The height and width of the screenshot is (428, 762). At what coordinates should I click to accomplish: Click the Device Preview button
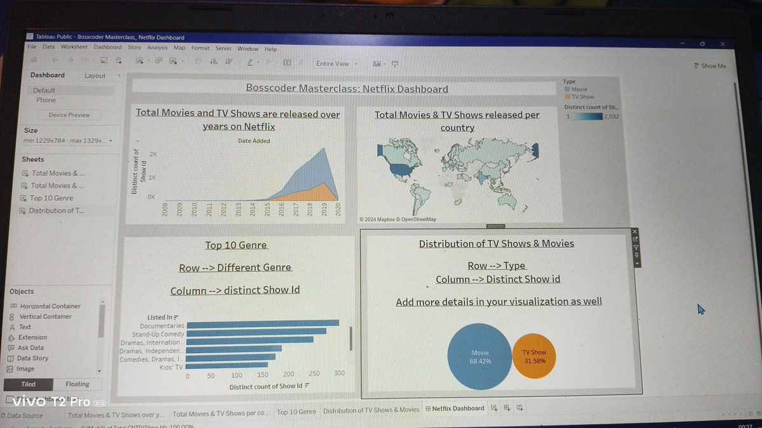pyautogui.click(x=70, y=115)
